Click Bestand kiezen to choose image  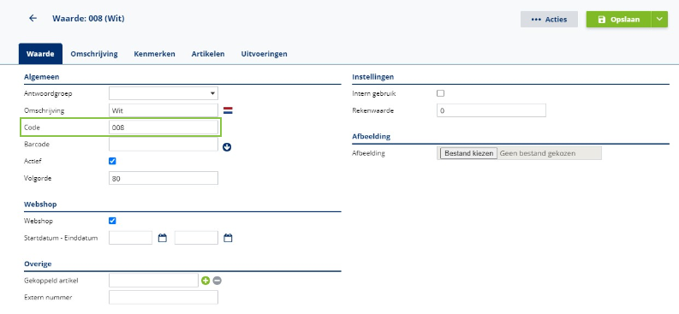[468, 153]
